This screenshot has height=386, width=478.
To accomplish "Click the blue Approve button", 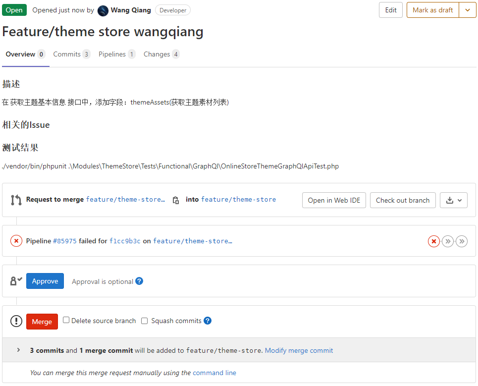I will pyautogui.click(x=45, y=281).
